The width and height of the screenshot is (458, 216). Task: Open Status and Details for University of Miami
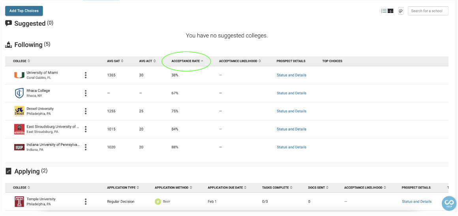click(291, 75)
